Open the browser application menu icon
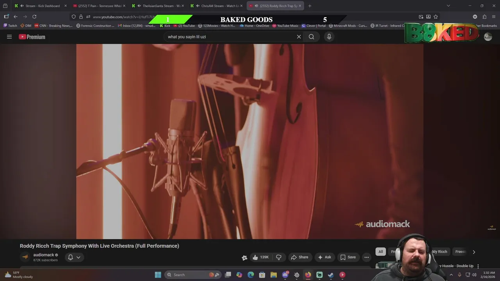Image resolution: width=500 pixels, height=281 pixels. click(x=494, y=17)
